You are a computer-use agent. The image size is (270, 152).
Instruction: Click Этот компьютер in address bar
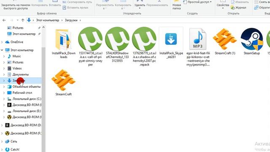(48, 20)
